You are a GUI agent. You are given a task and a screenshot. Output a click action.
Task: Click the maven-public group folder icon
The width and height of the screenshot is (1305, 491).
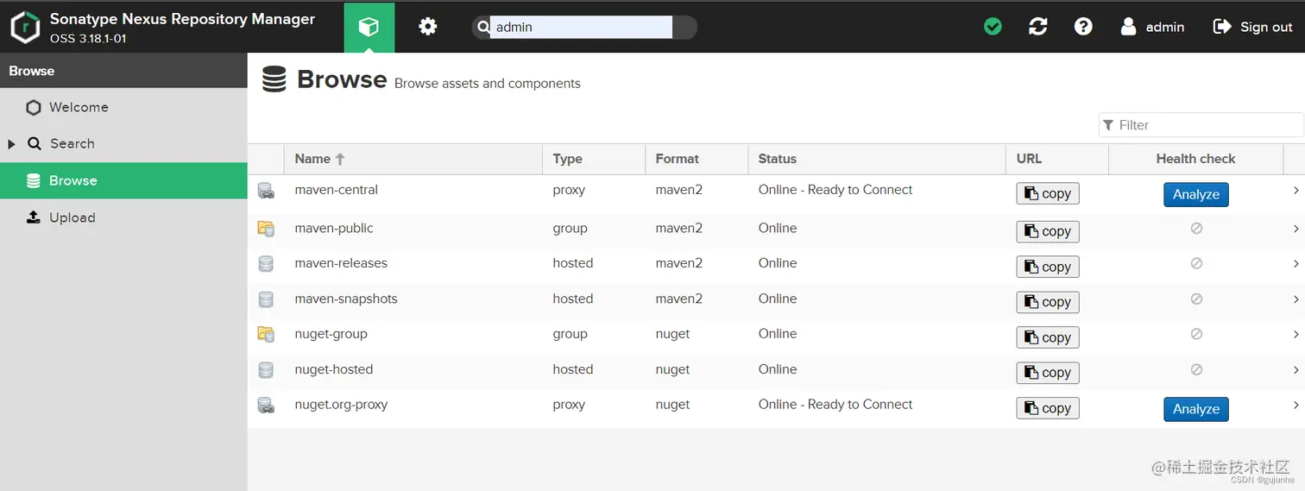click(266, 229)
